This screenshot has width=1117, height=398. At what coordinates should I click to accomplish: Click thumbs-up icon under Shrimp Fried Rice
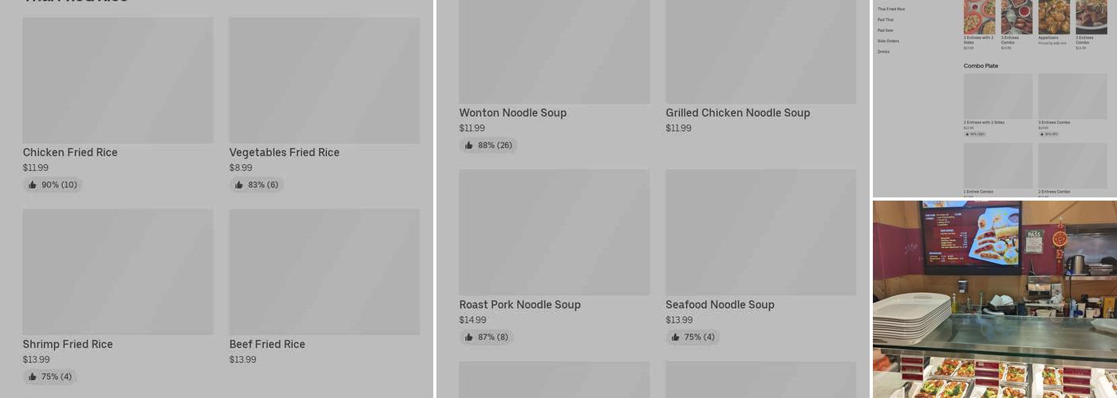pyautogui.click(x=33, y=377)
